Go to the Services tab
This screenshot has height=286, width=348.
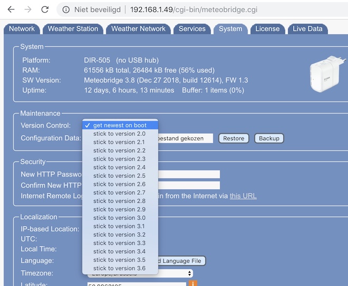click(x=192, y=29)
